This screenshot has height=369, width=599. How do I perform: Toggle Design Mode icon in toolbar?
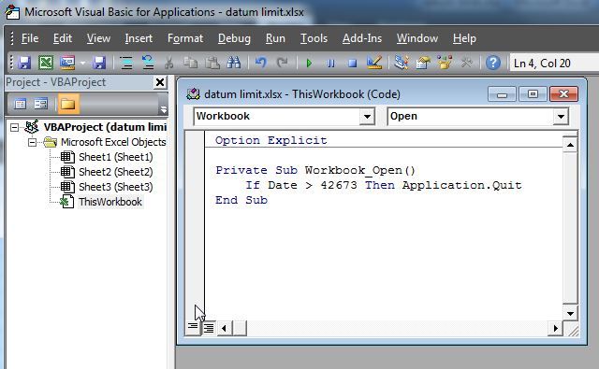pos(374,63)
